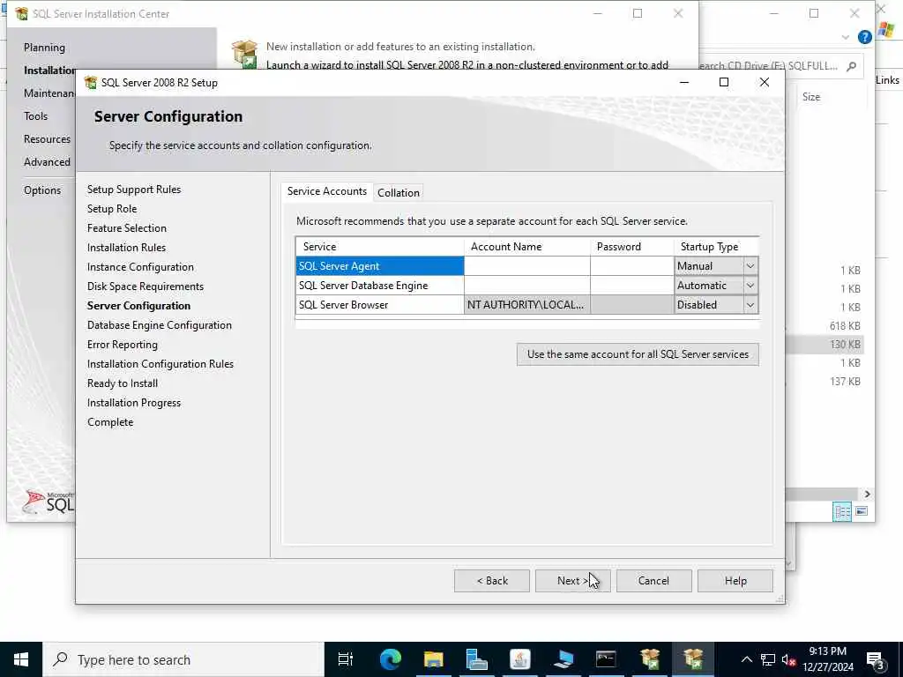This screenshot has width=903, height=677.
Task: Open Planning in Installation Center
Action: coord(44,48)
